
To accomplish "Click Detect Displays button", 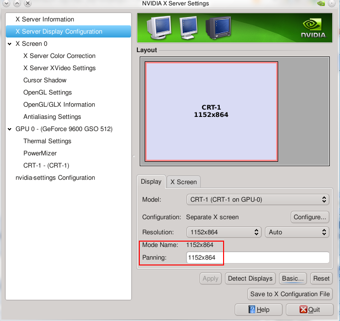I will click(x=250, y=278).
